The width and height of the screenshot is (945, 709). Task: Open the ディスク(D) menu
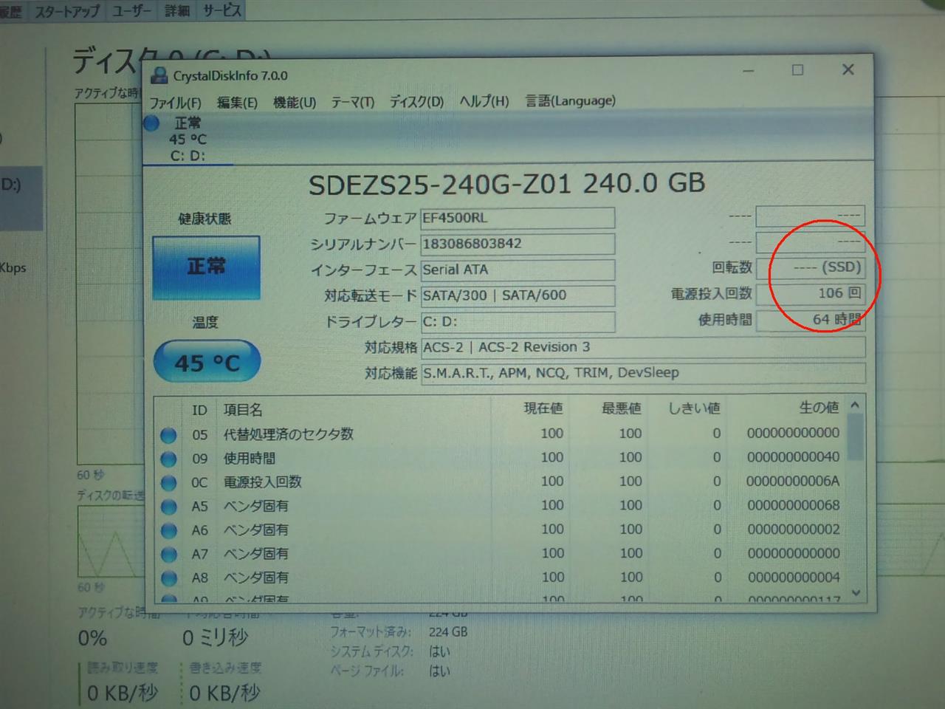point(416,101)
